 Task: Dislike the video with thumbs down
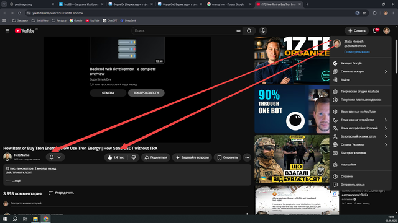coord(134,157)
